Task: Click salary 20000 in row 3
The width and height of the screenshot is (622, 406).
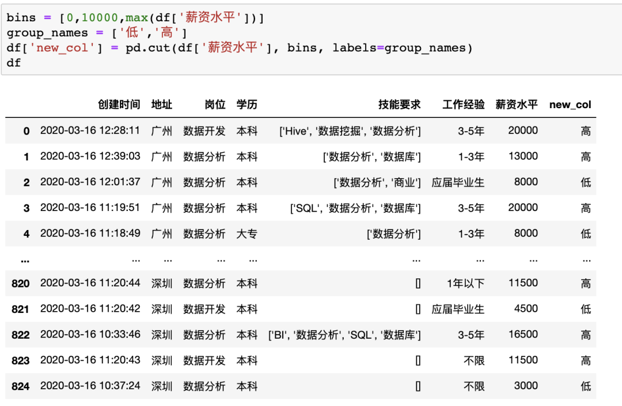Action: click(x=523, y=208)
